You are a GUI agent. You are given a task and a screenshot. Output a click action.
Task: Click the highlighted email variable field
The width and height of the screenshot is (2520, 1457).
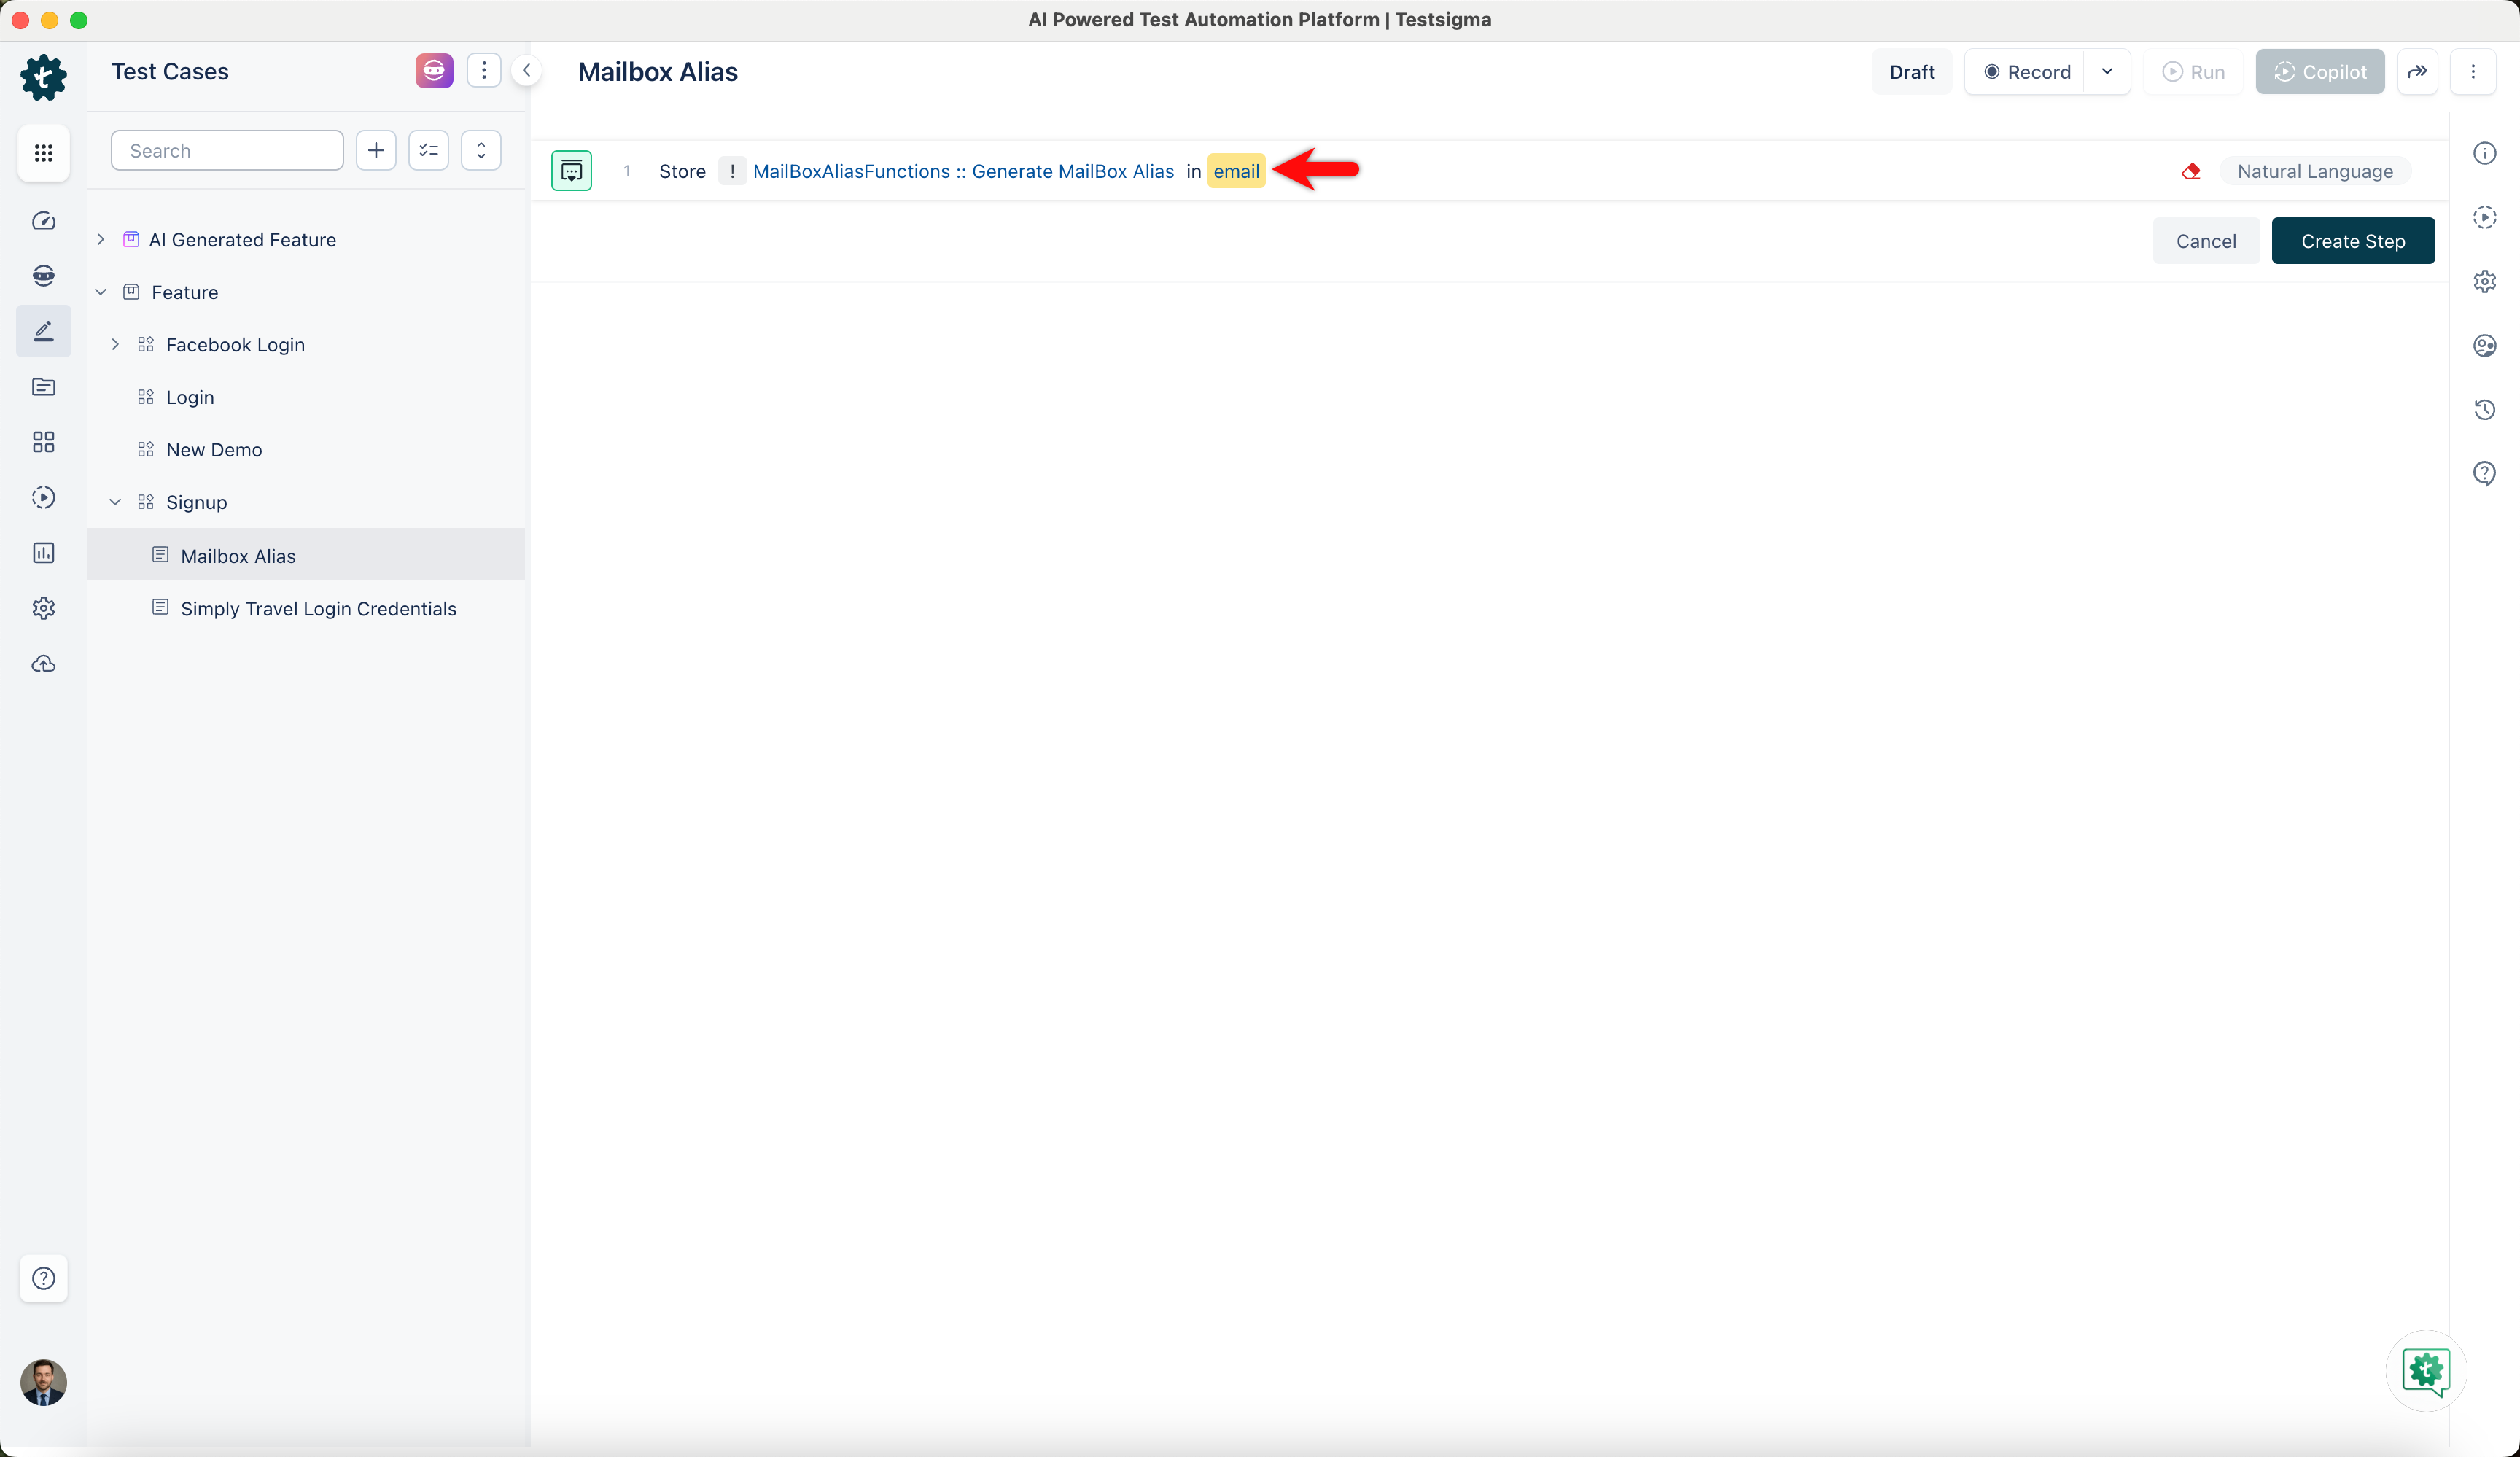tap(1236, 171)
